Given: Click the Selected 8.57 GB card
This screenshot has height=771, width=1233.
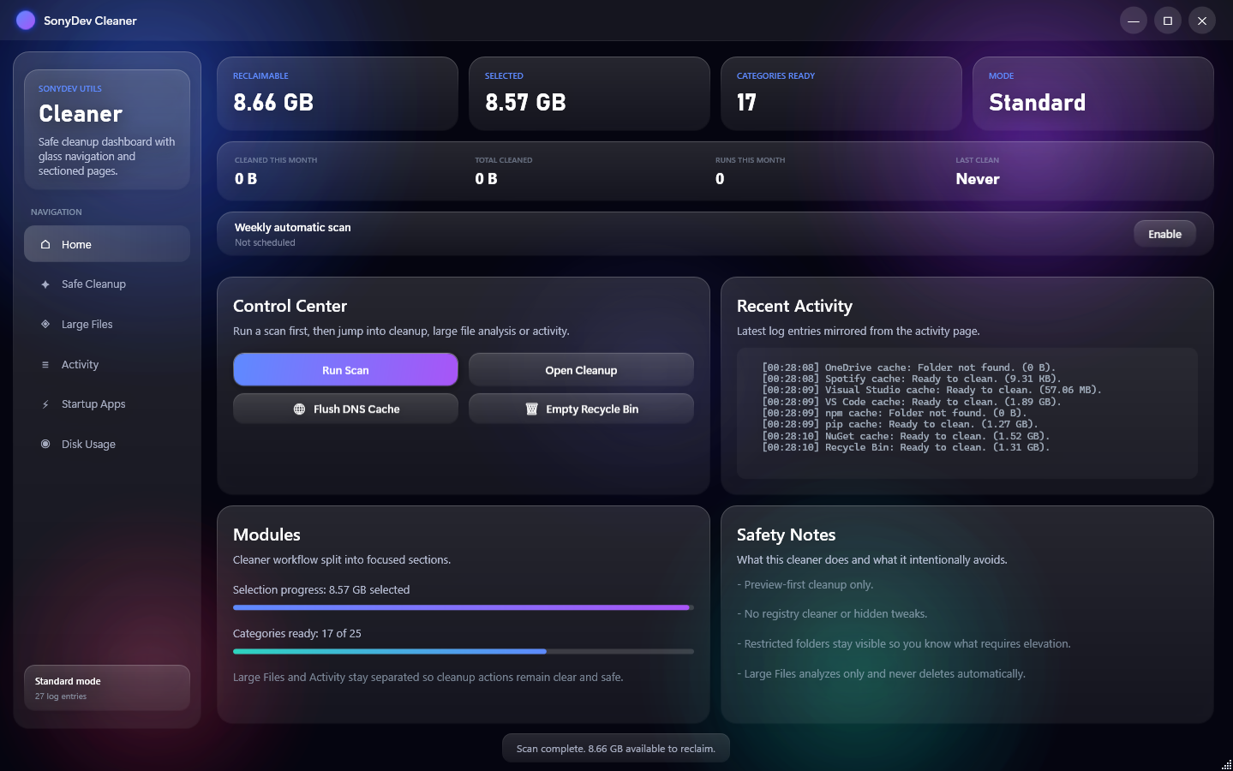Looking at the screenshot, I should (590, 93).
